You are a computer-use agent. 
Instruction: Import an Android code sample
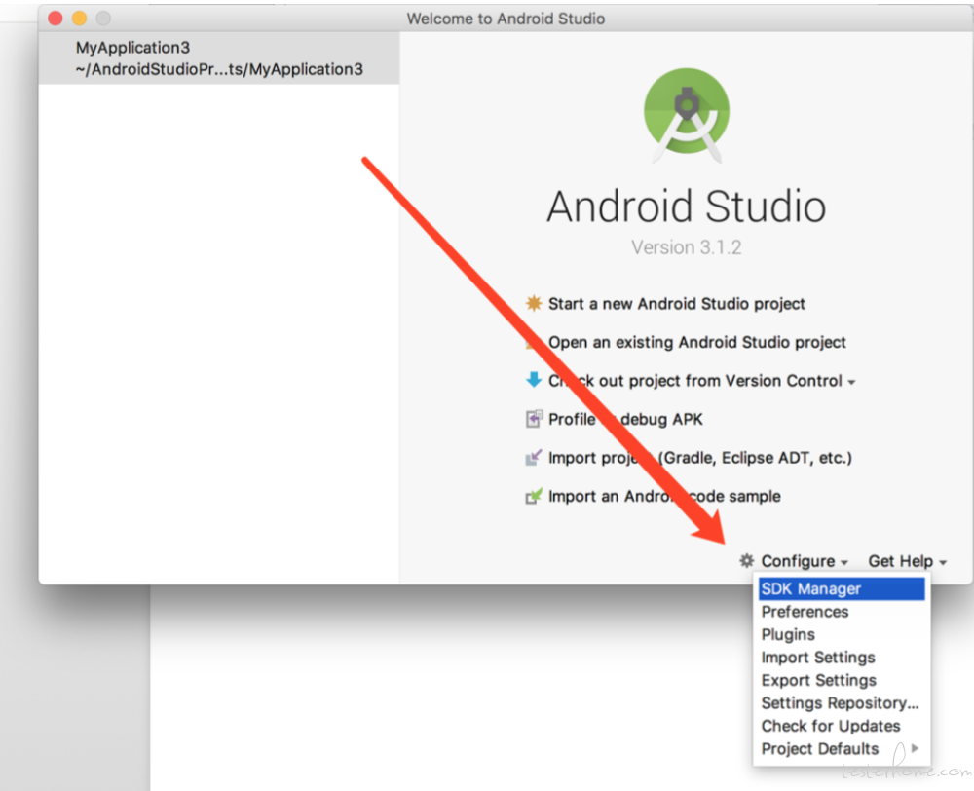(x=664, y=497)
